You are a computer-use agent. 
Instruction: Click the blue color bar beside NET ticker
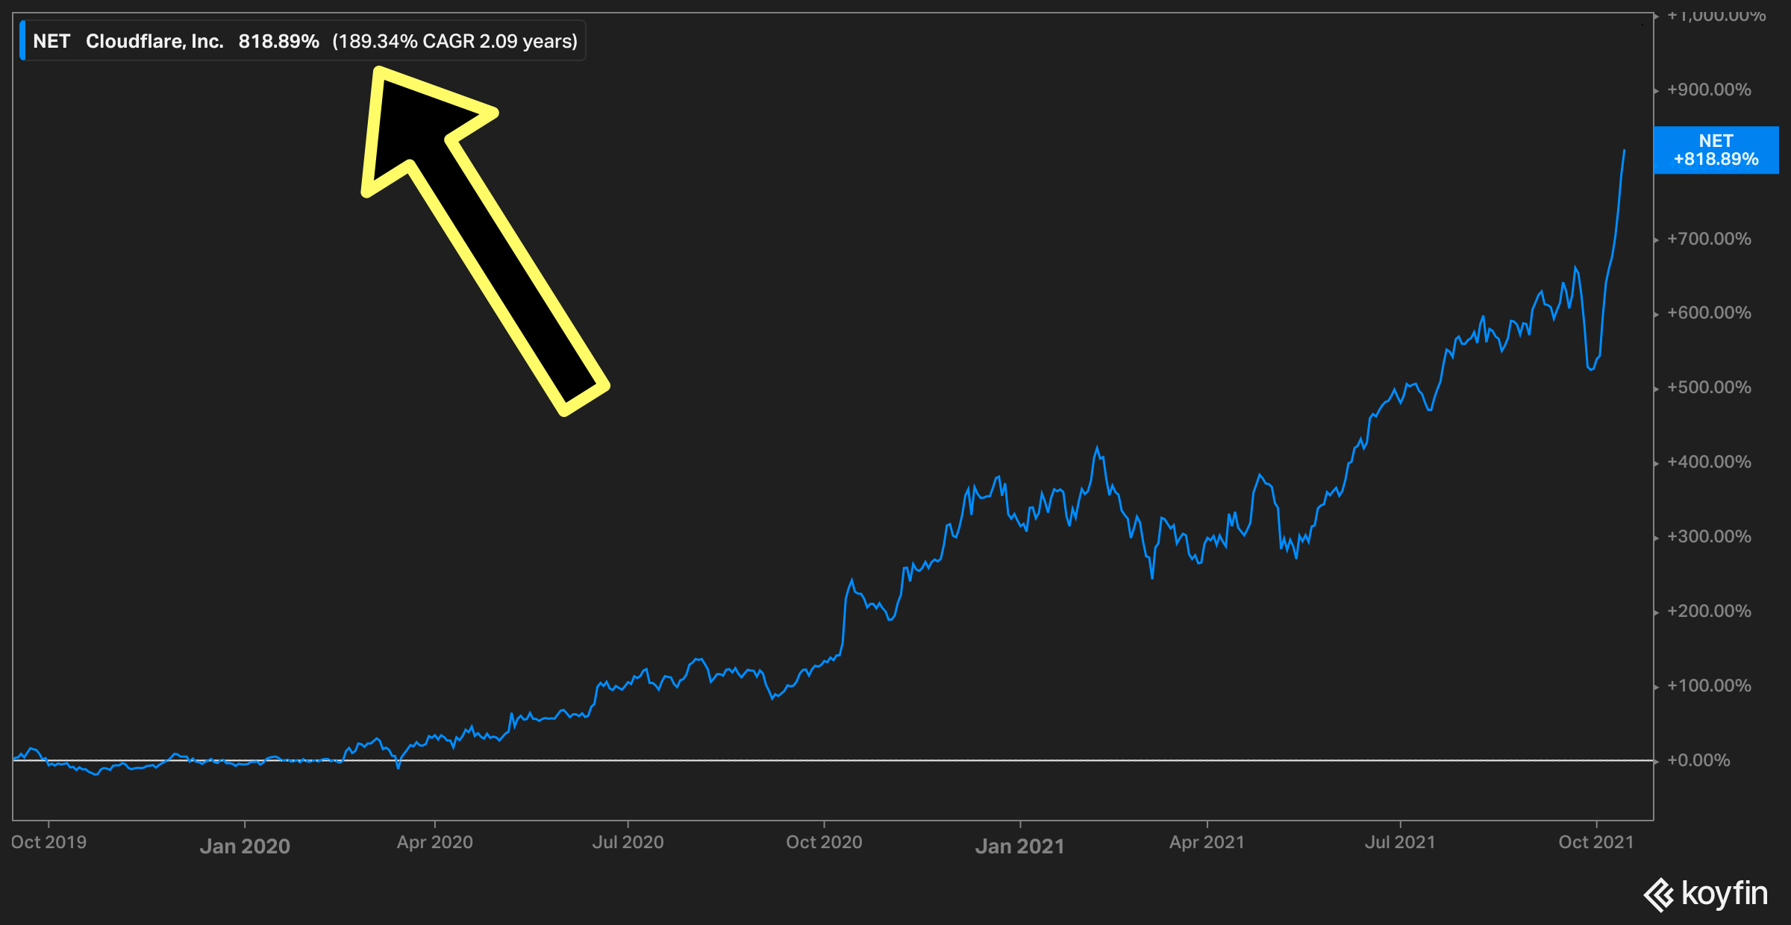[x=22, y=41]
